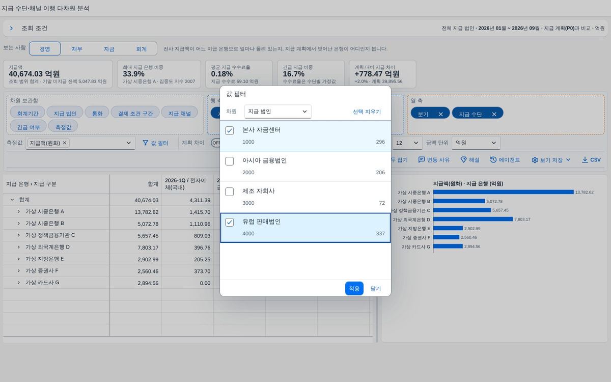Viewport: 611px width, 382px height.
Task: Expand the 가상 외국계은행 D row
Action: click(x=19, y=247)
